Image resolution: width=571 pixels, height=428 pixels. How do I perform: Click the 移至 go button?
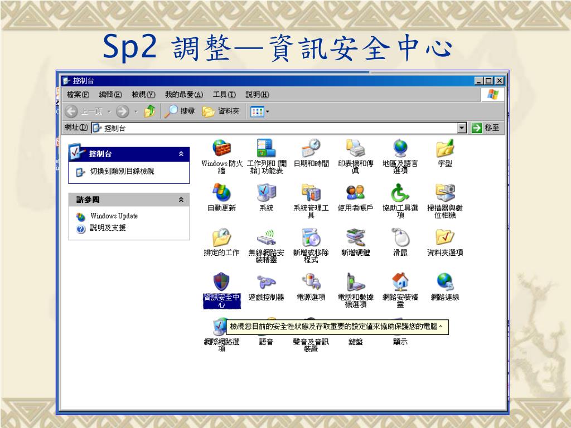coord(486,128)
